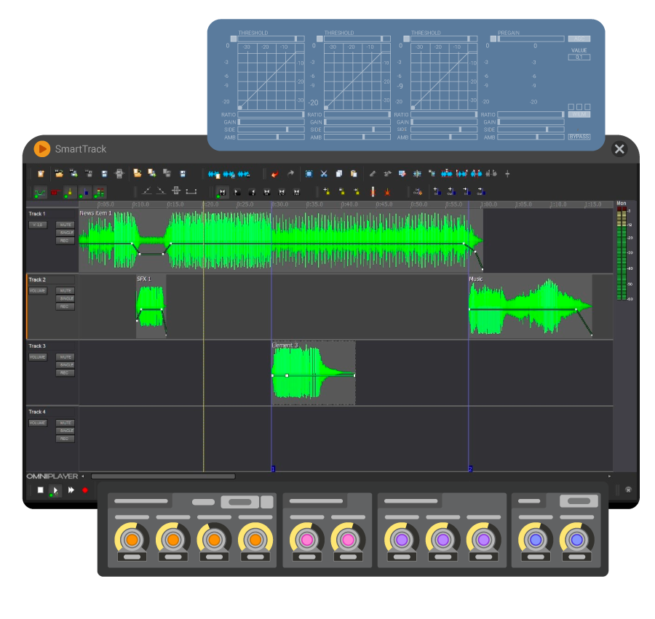Screen dimensions: 655x619
Task: Click the red record transport button
Action: tap(85, 490)
